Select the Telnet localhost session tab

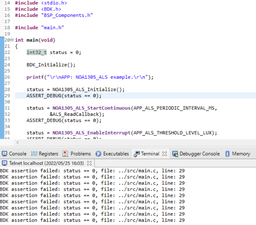pos(47,163)
